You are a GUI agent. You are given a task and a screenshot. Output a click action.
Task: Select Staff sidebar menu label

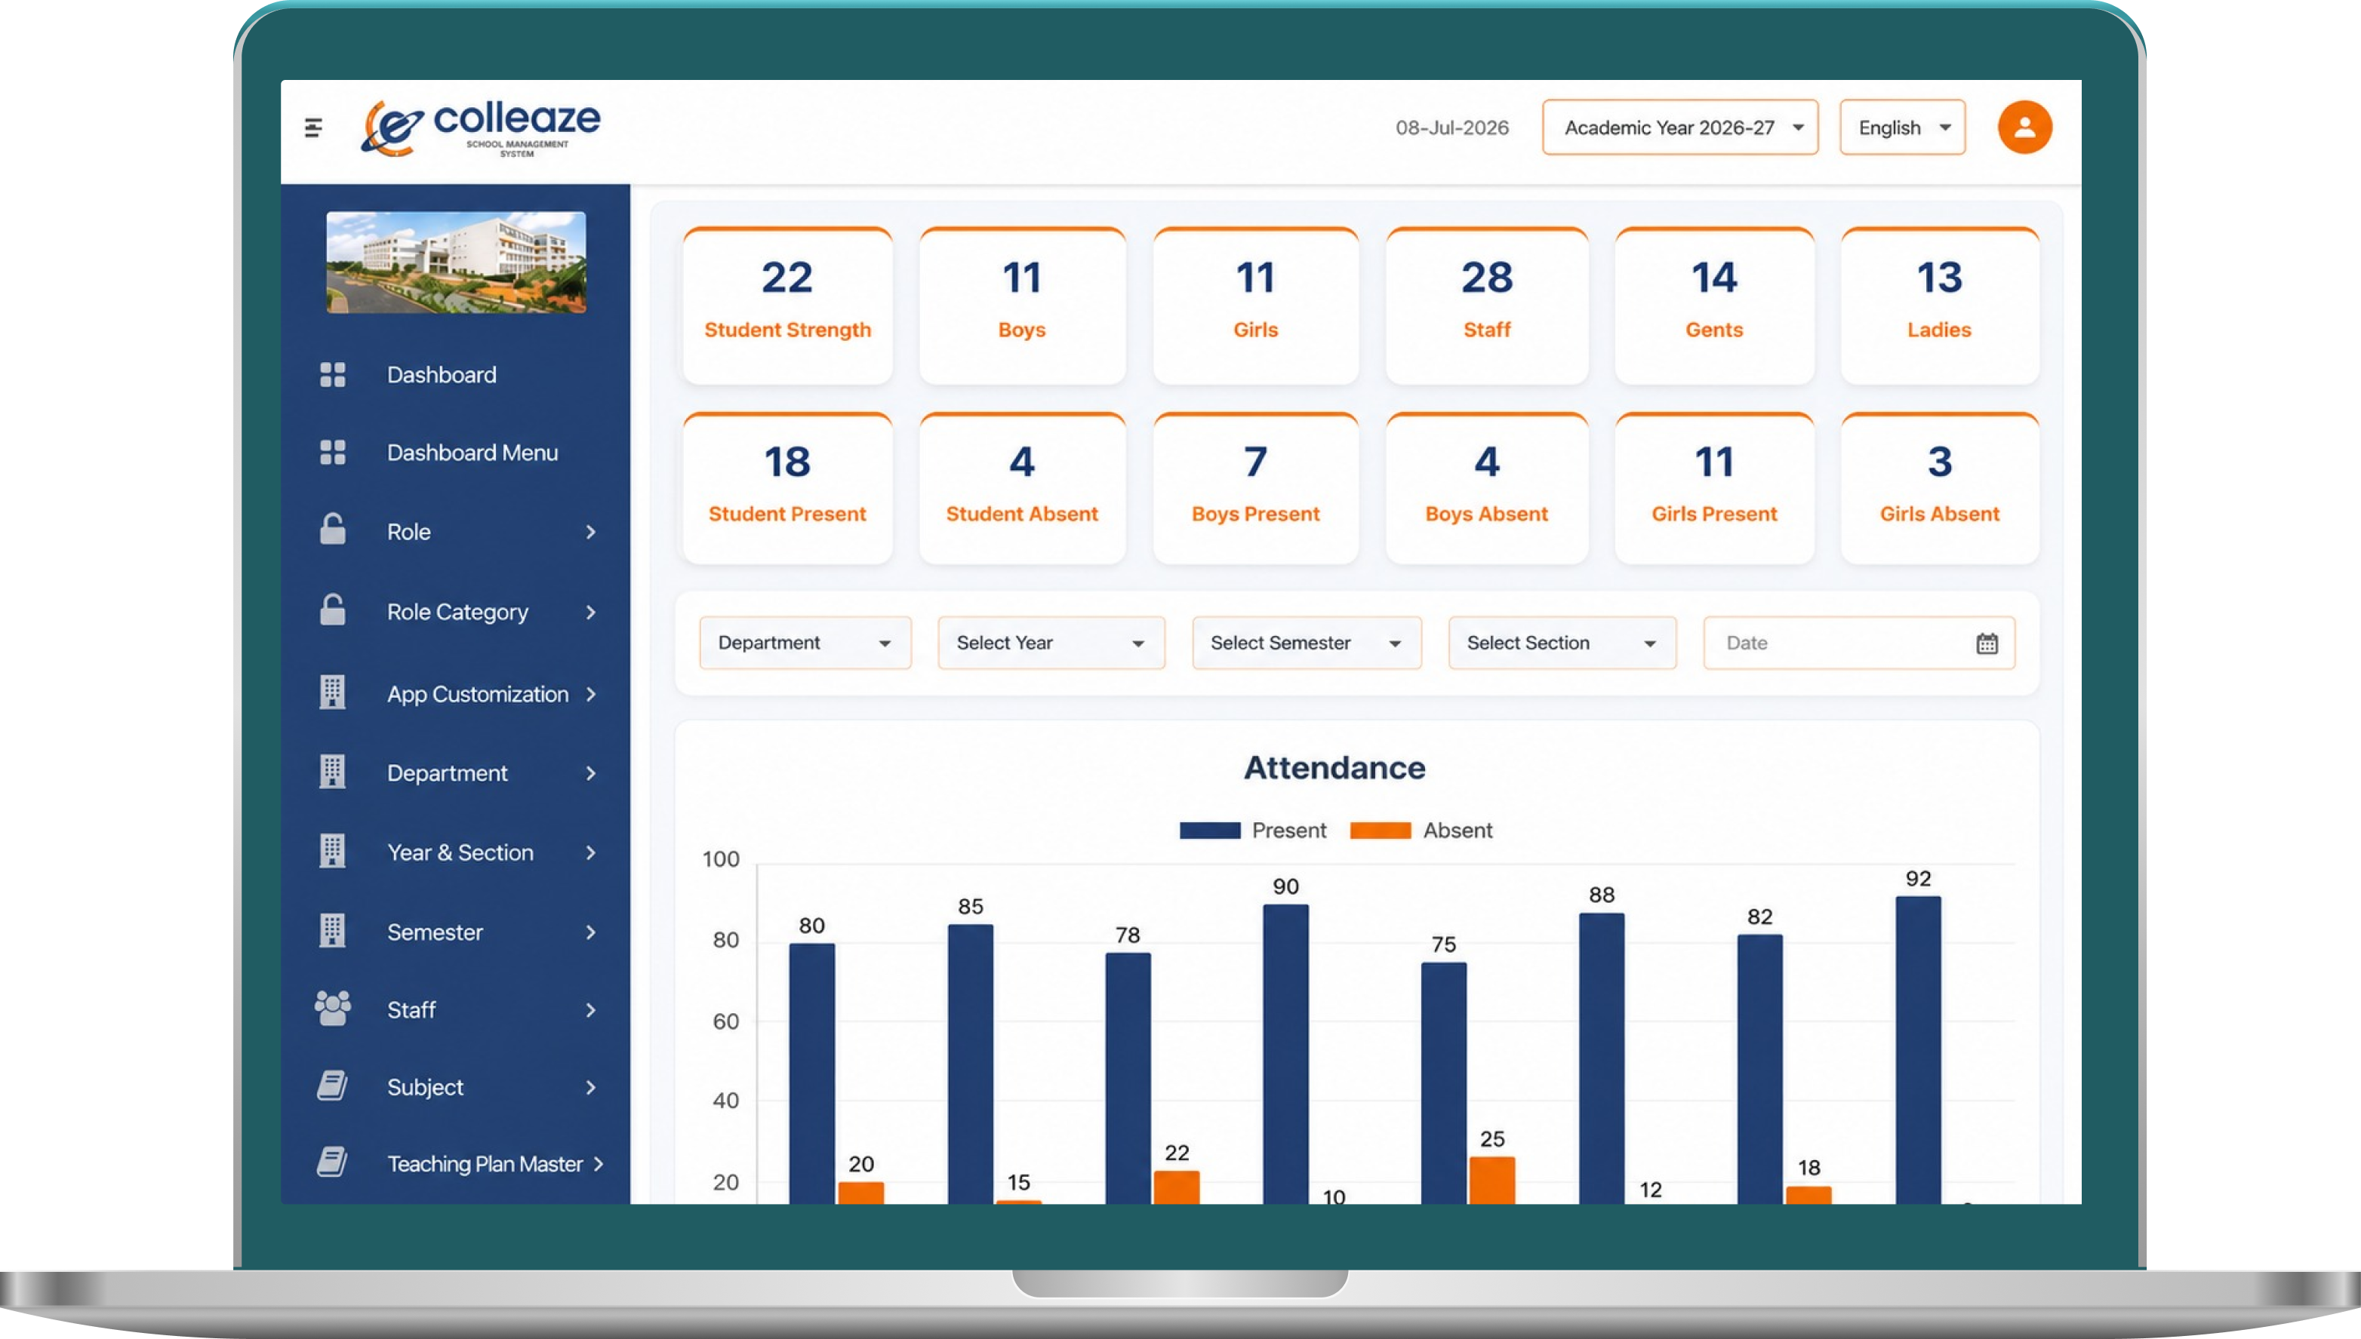[x=411, y=1010]
